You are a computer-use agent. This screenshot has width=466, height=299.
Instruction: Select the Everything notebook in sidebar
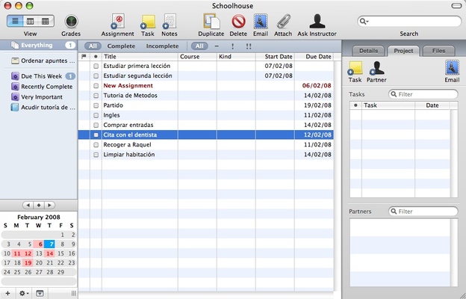39,45
